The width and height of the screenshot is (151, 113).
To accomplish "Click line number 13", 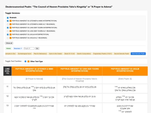I will (x=8, y=105).
